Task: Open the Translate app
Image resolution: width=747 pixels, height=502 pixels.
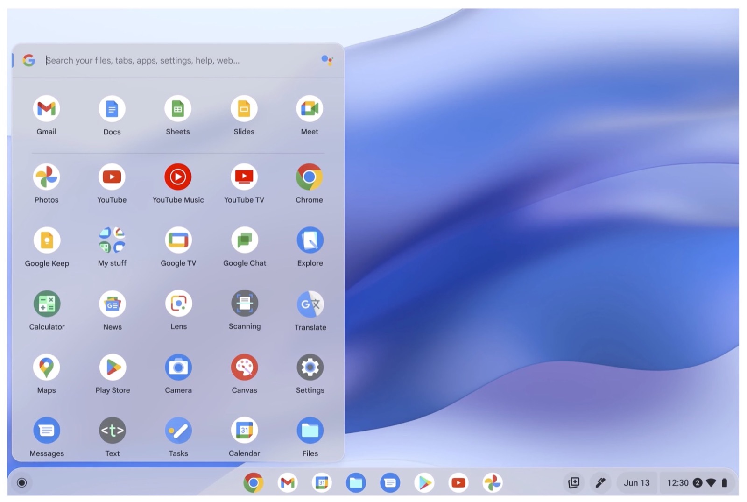Action: [310, 304]
